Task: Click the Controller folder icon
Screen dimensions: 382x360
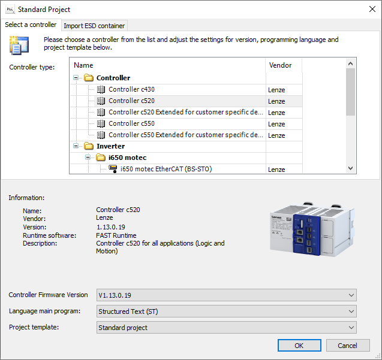Action: point(89,78)
